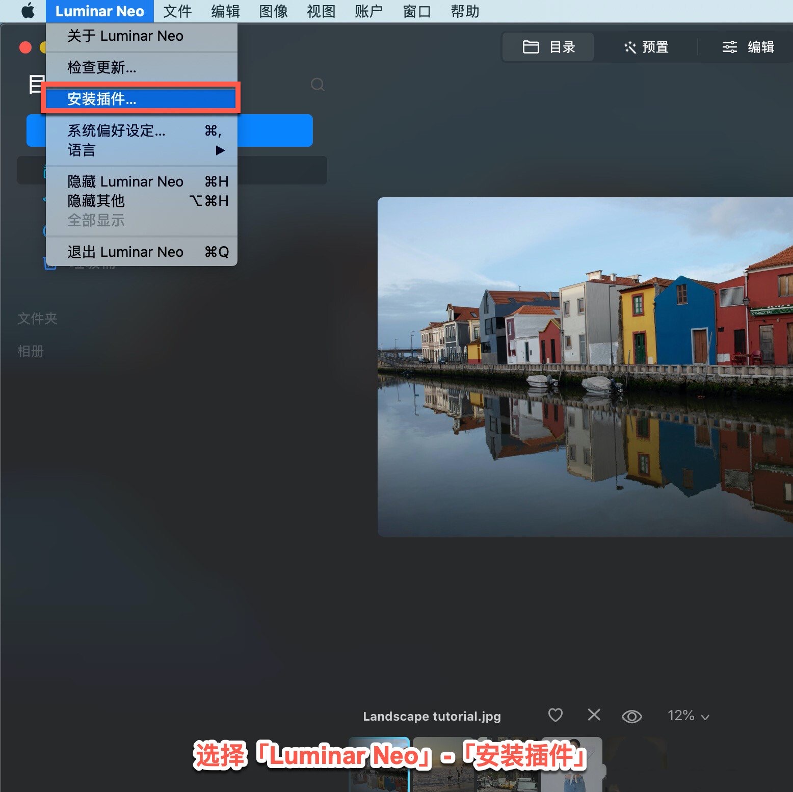Image resolution: width=793 pixels, height=792 pixels.
Task: Open the 视图 menu
Action: coord(321,11)
